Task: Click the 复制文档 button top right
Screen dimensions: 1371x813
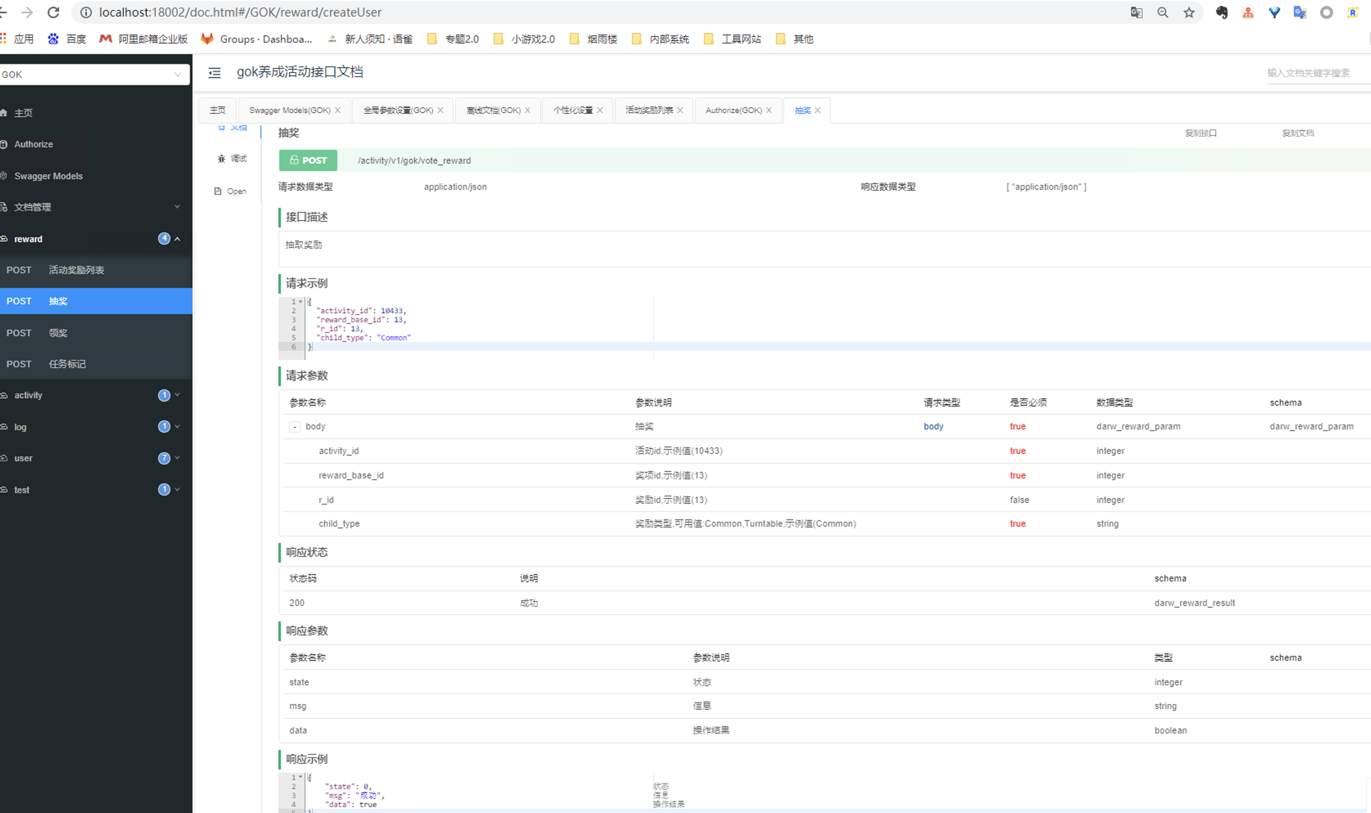Action: 1299,133
